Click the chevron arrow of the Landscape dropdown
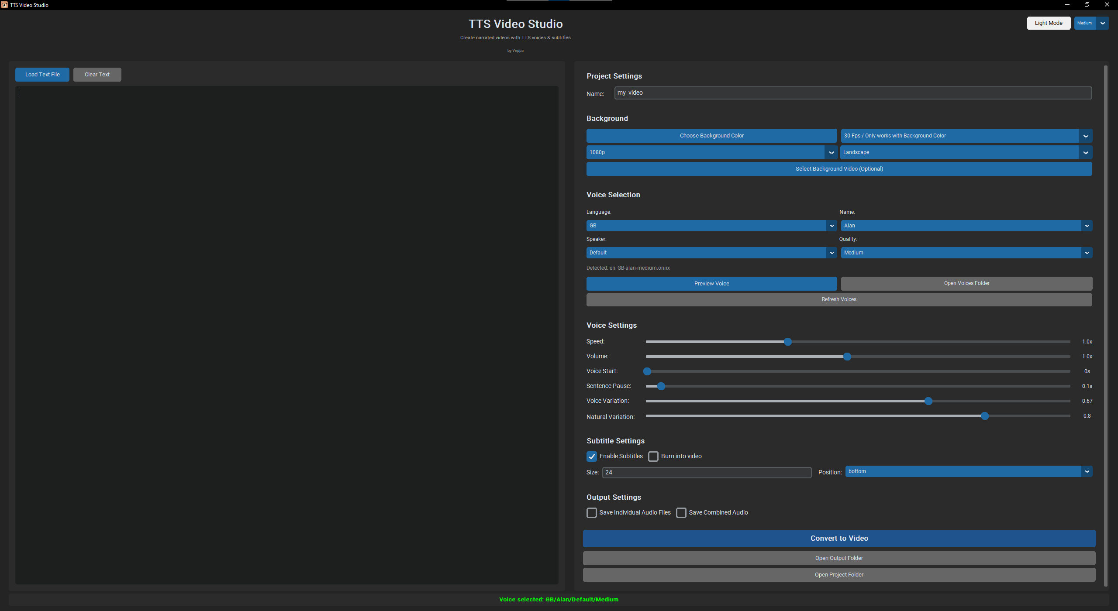 (1085, 152)
